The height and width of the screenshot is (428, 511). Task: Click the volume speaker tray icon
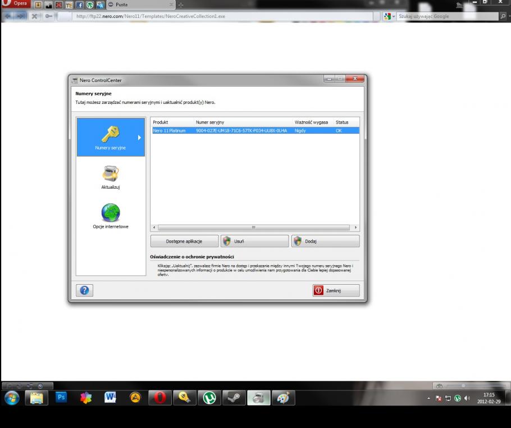pyautogui.click(x=467, y=398)
